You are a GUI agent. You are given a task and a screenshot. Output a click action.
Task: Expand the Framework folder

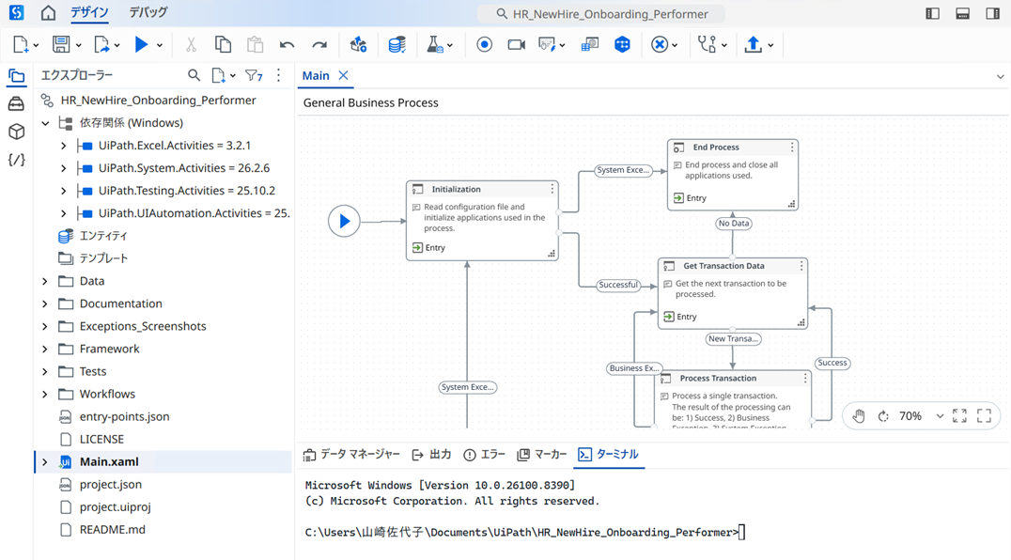point(44,349)
